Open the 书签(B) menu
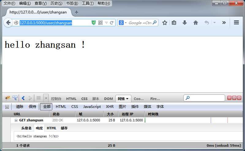Viewport: 245px width, 151px height. (72, 3)
